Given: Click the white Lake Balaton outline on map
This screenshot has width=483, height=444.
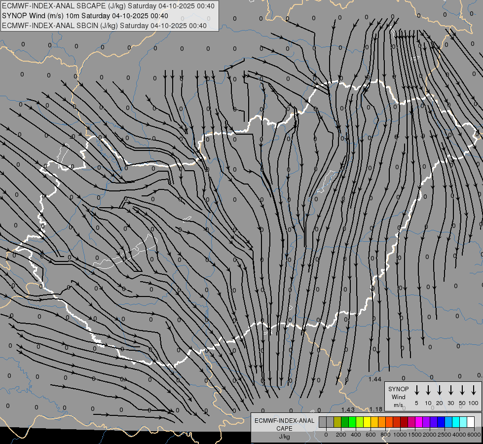Looking at the screenshot, I should point(125,251).
